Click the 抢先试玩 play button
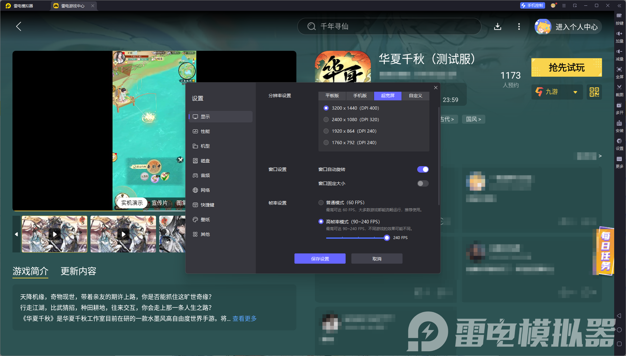 [566, 67]
